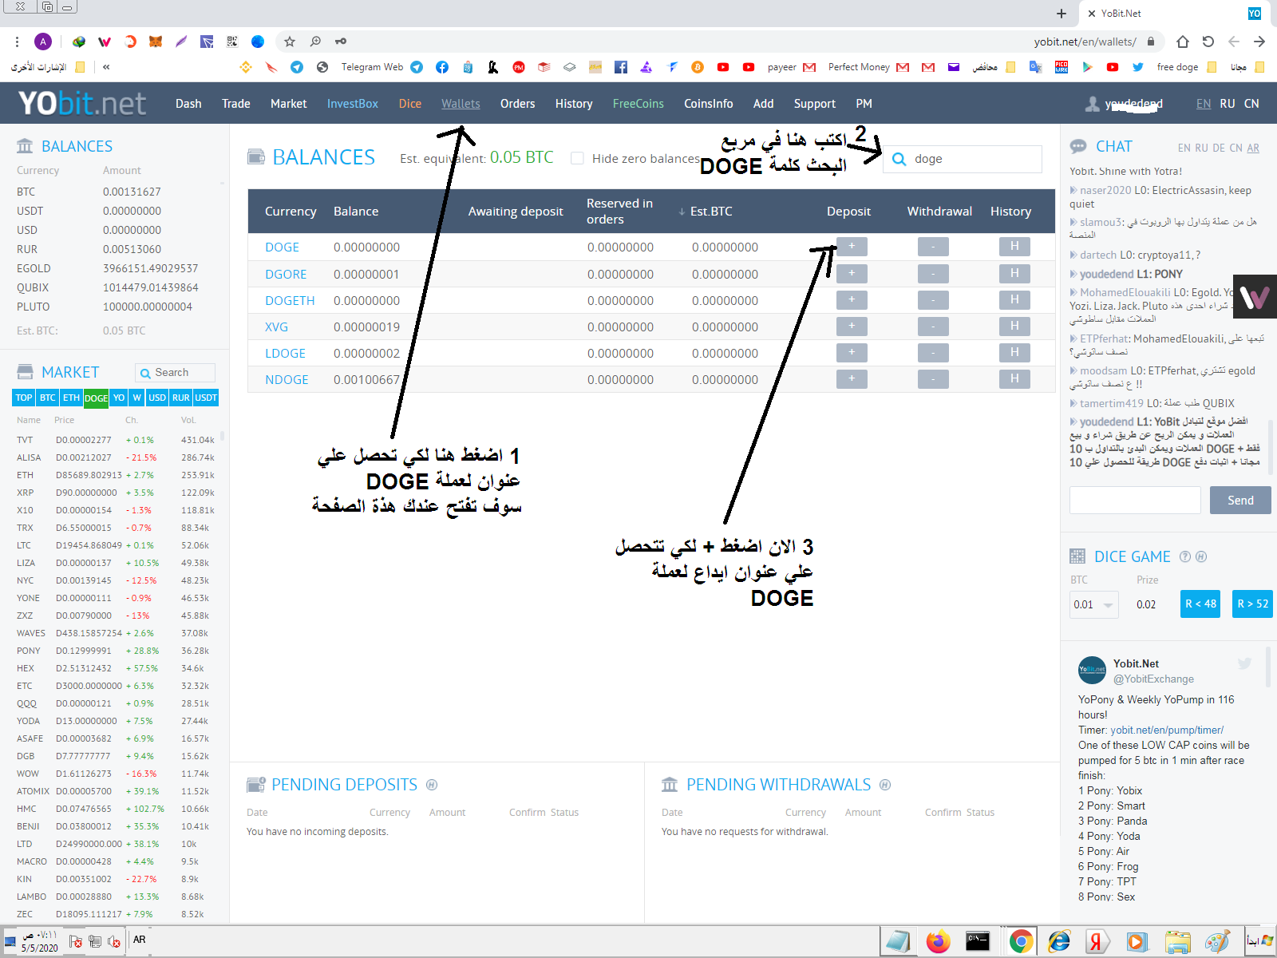Click the zoom magnifier icon in address bar
1277x958 pixels.
click(x=315, y=42)
